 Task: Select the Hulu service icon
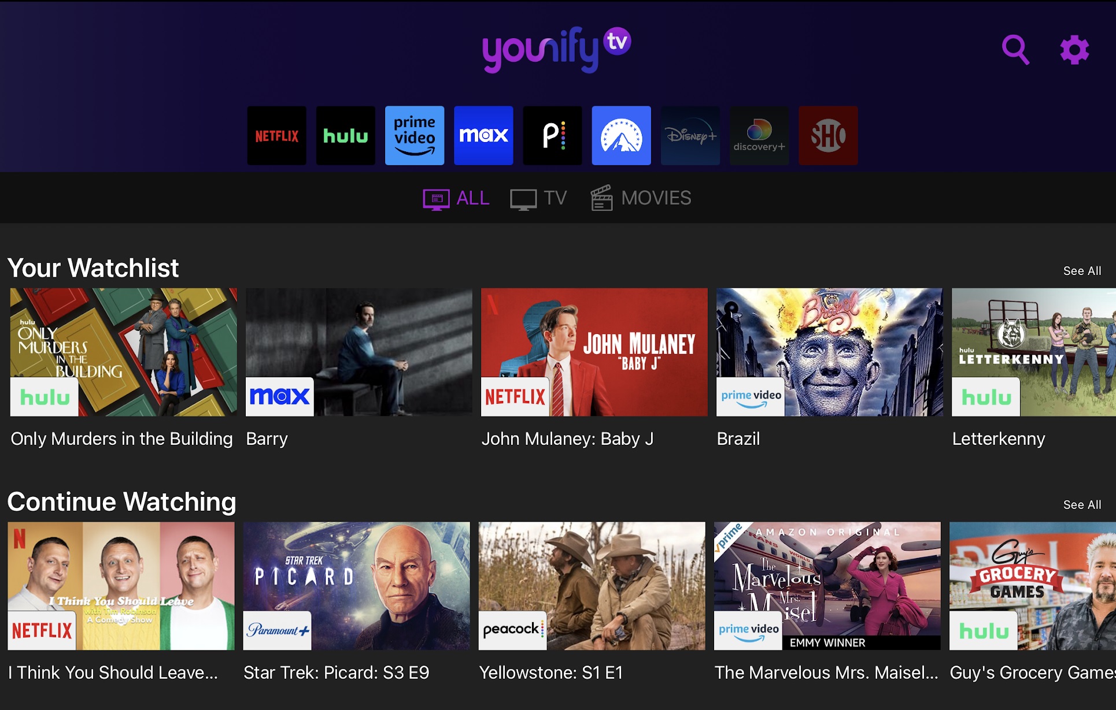(345, 135)
